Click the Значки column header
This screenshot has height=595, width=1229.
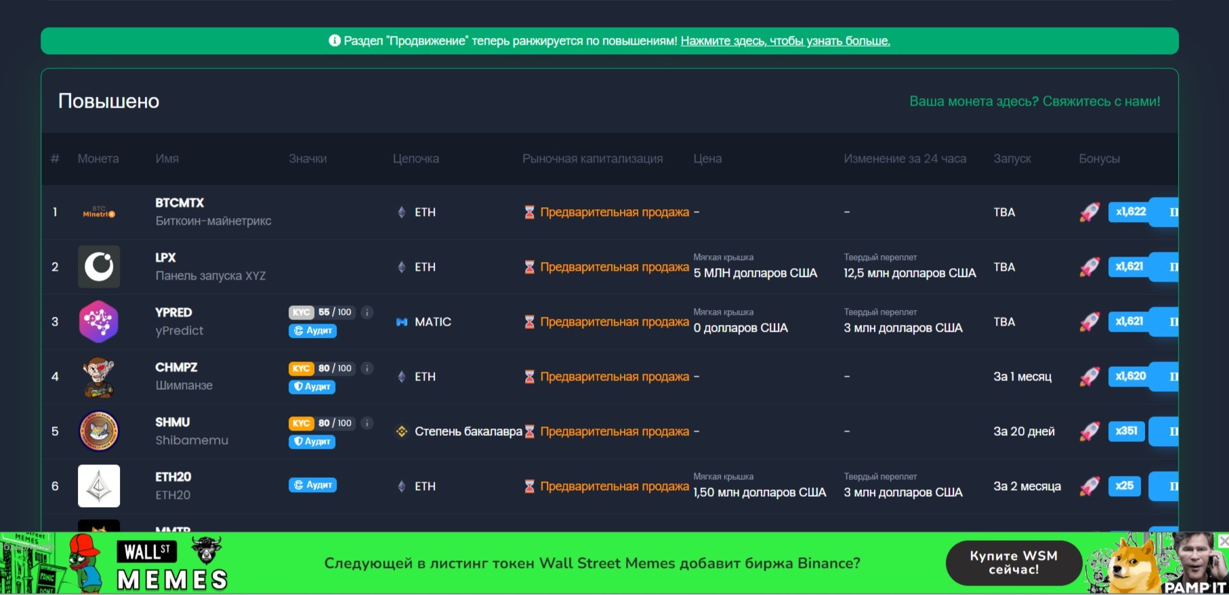308,158
